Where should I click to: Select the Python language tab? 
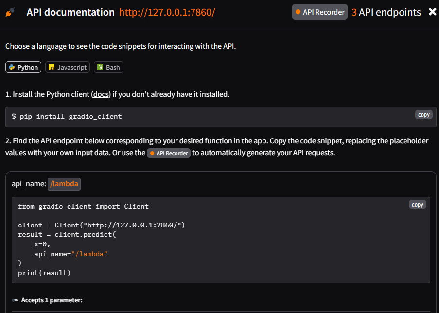(x=23, y=67)
